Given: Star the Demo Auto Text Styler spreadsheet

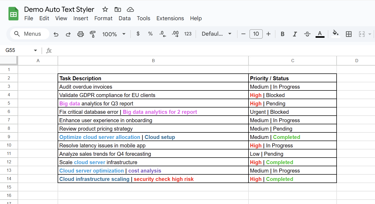Looking at the screenshot, I should pos(105,9).
